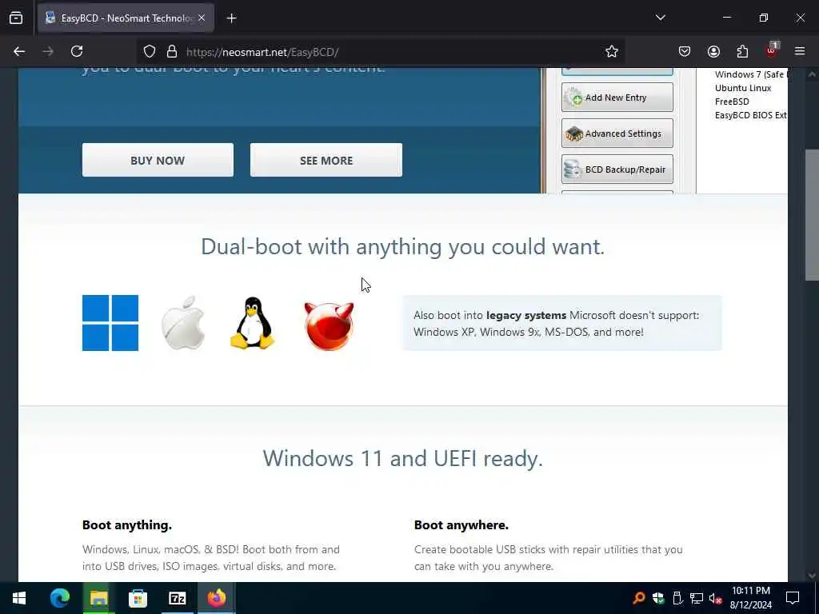Click the scrollbar down arrow
The image size is (819, 614).
pos(812,576)
